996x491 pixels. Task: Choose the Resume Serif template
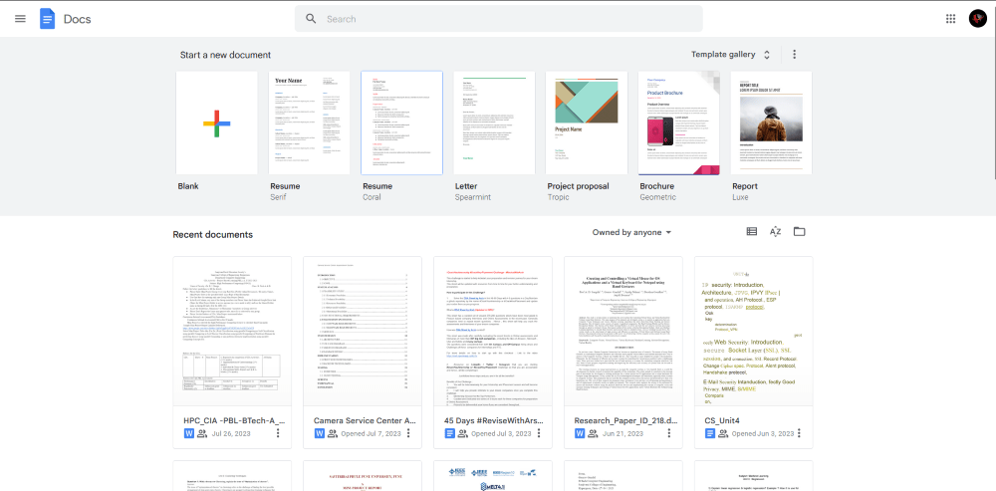point(310,123)
